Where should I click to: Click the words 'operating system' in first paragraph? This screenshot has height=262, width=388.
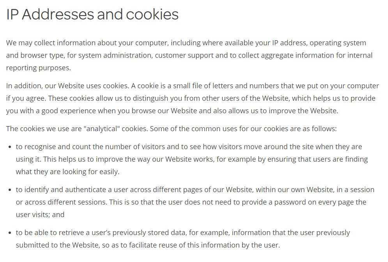coord(338,43)
